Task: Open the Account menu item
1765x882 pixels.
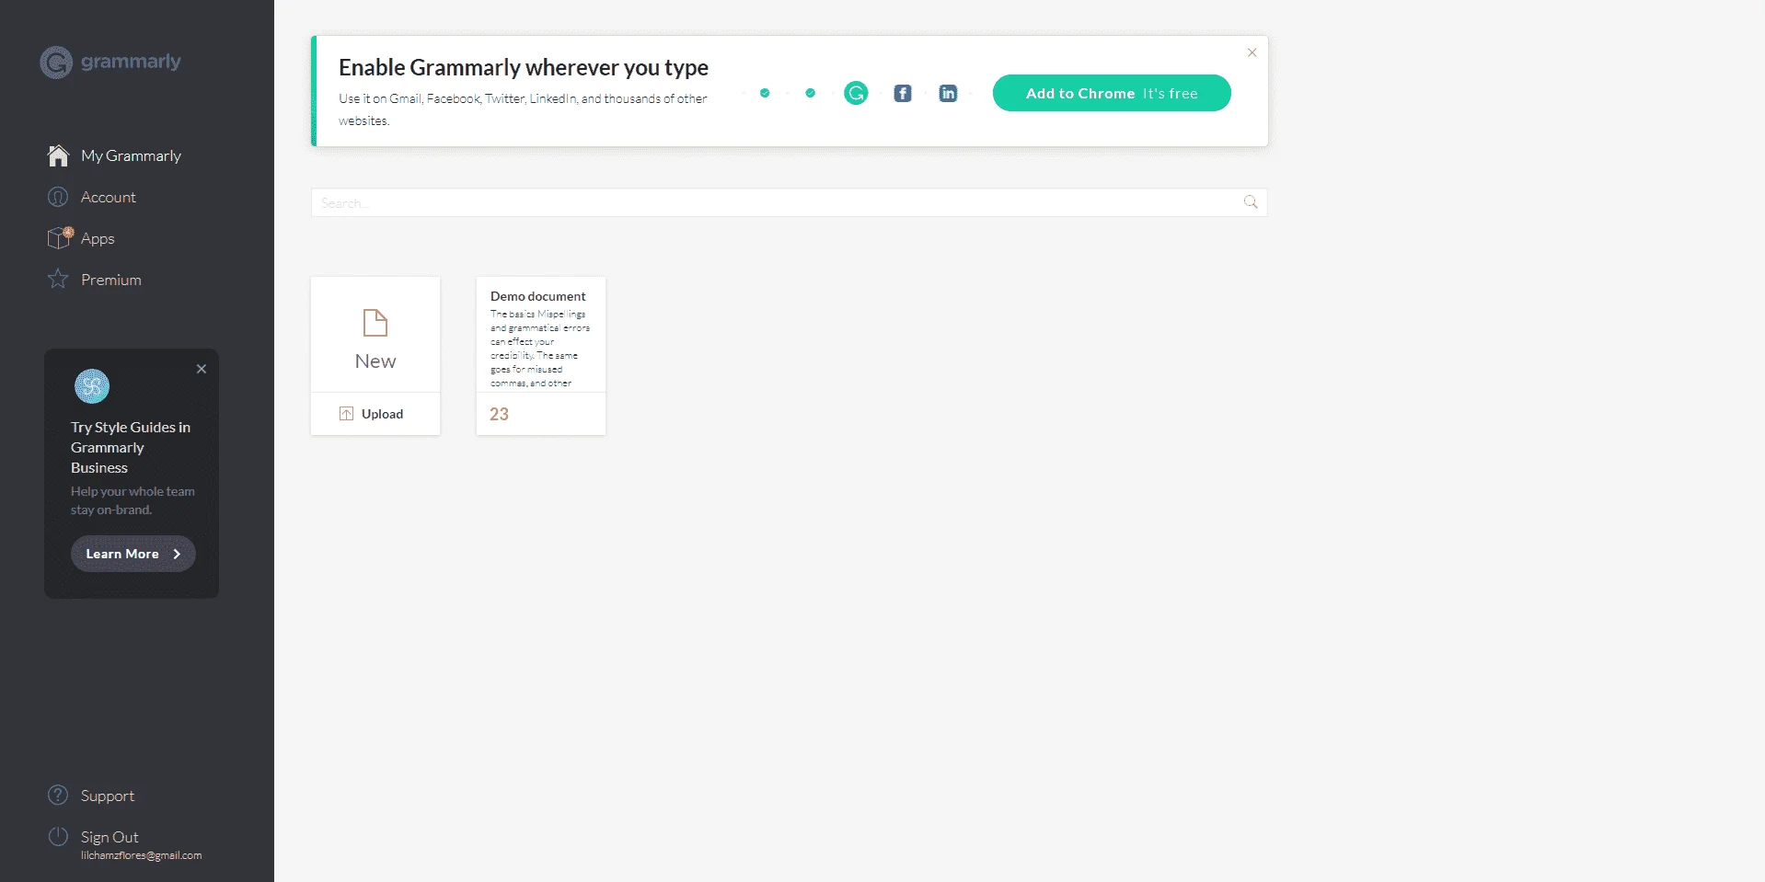Action: point(109,197)
